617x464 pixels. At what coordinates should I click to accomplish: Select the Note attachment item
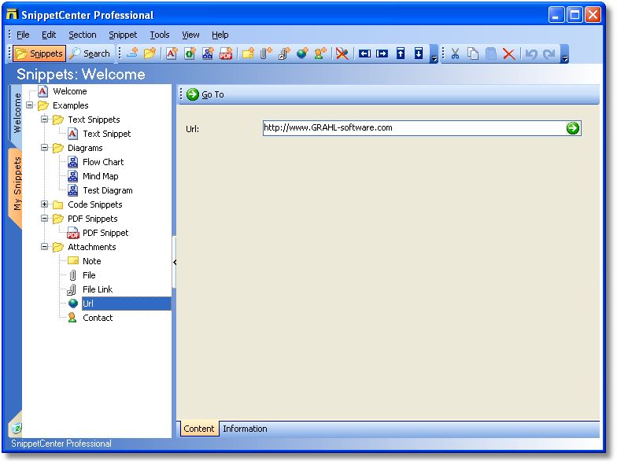(x=91, y=261)
